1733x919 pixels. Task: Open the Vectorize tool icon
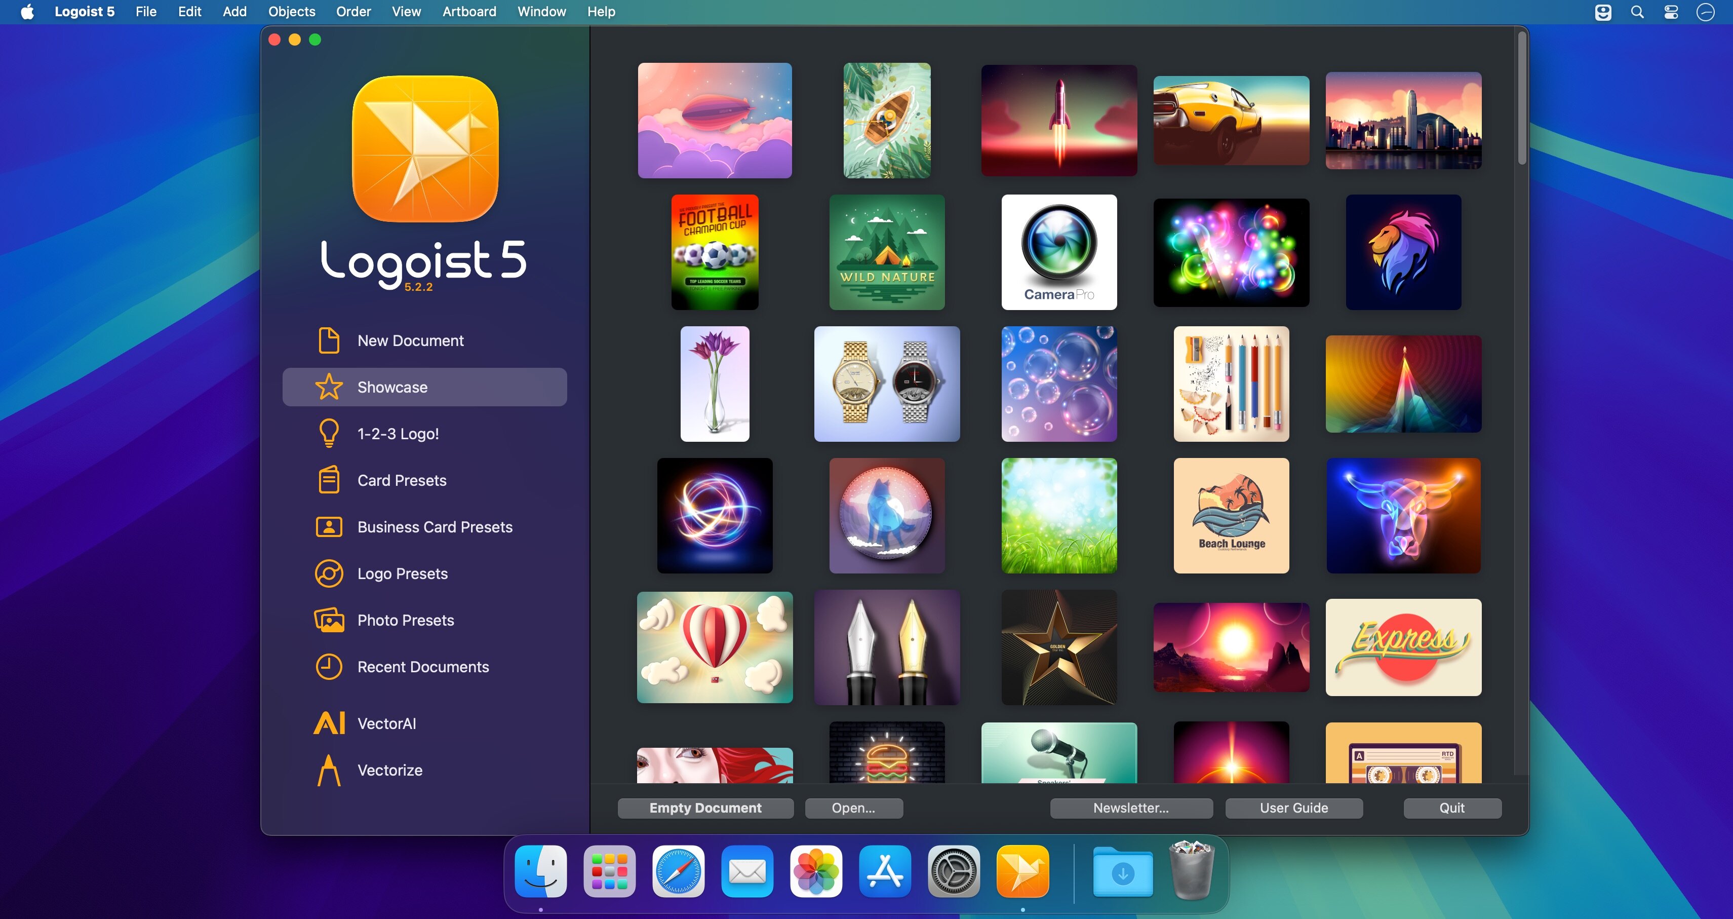point(328,770)
